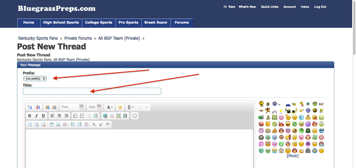The image size is (356, 168).
Task: Align text to the left
Action: tap(52, 116)
